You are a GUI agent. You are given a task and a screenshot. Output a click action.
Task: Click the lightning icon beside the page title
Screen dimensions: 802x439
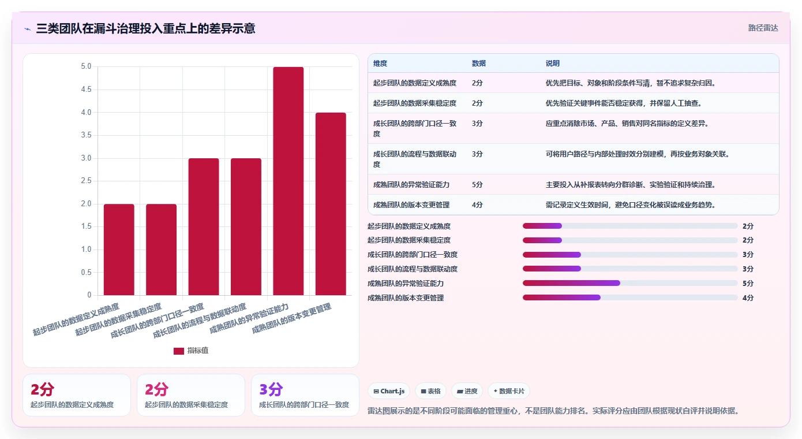28,28
